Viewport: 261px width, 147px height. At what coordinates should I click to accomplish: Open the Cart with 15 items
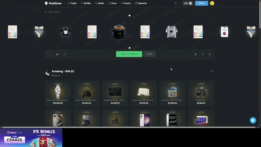pyautogui.click(x=188, y=3)
